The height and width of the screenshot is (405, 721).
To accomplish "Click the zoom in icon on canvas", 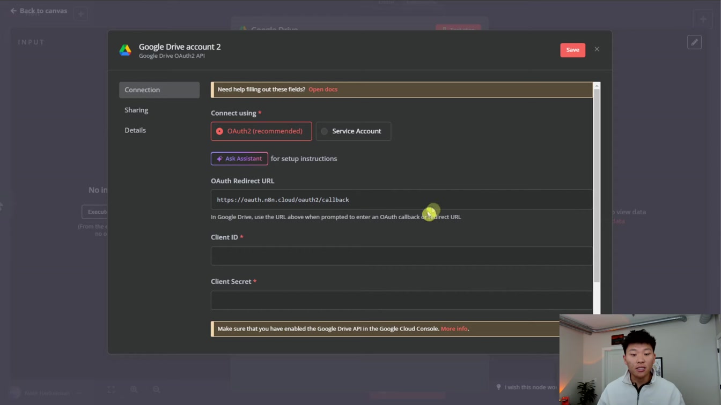I will [x=134, y=389].
